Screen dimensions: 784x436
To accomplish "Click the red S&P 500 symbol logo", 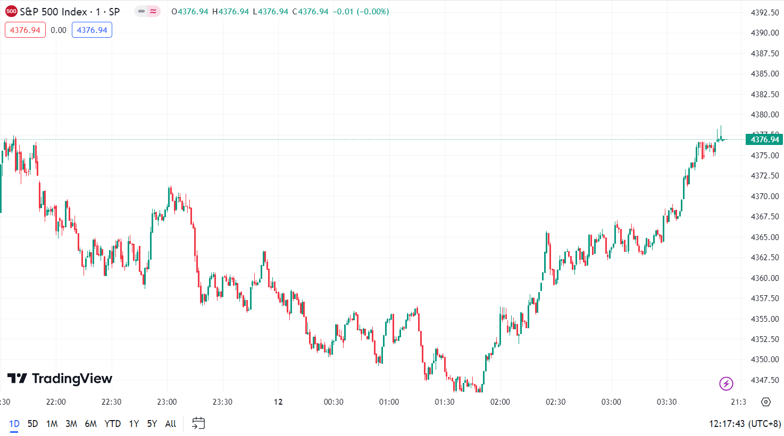I will tap(11, 11).
